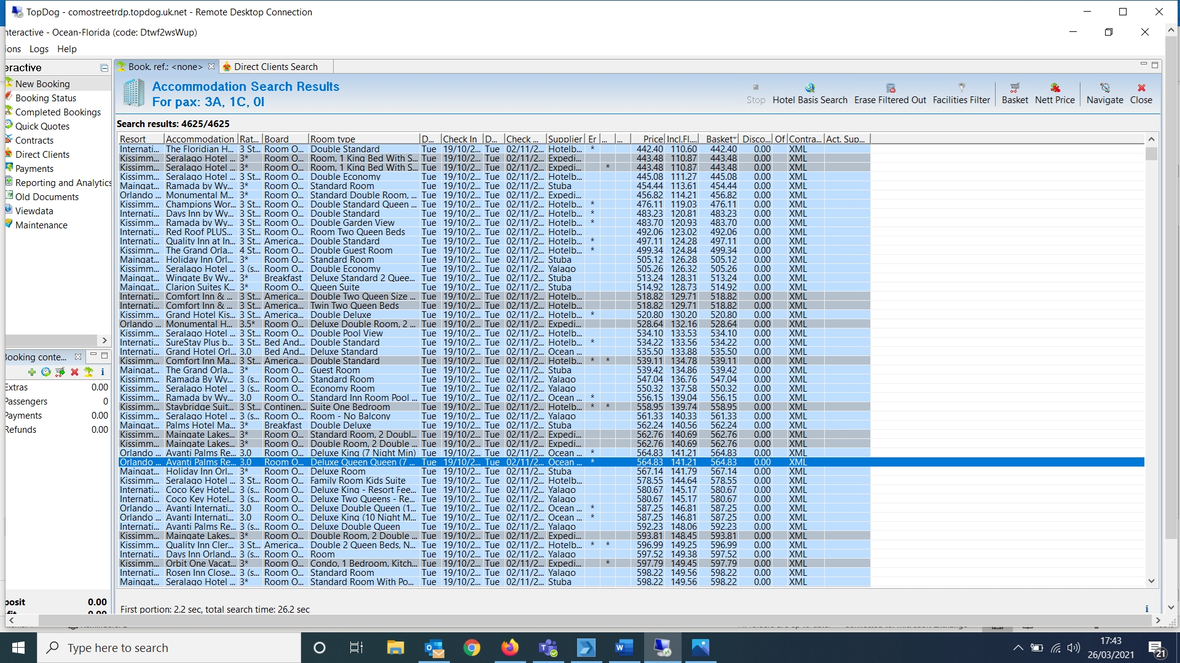The image size is (1180, 663).
Task: Close the Book ref none tab
Action: (x=211, y=66)
